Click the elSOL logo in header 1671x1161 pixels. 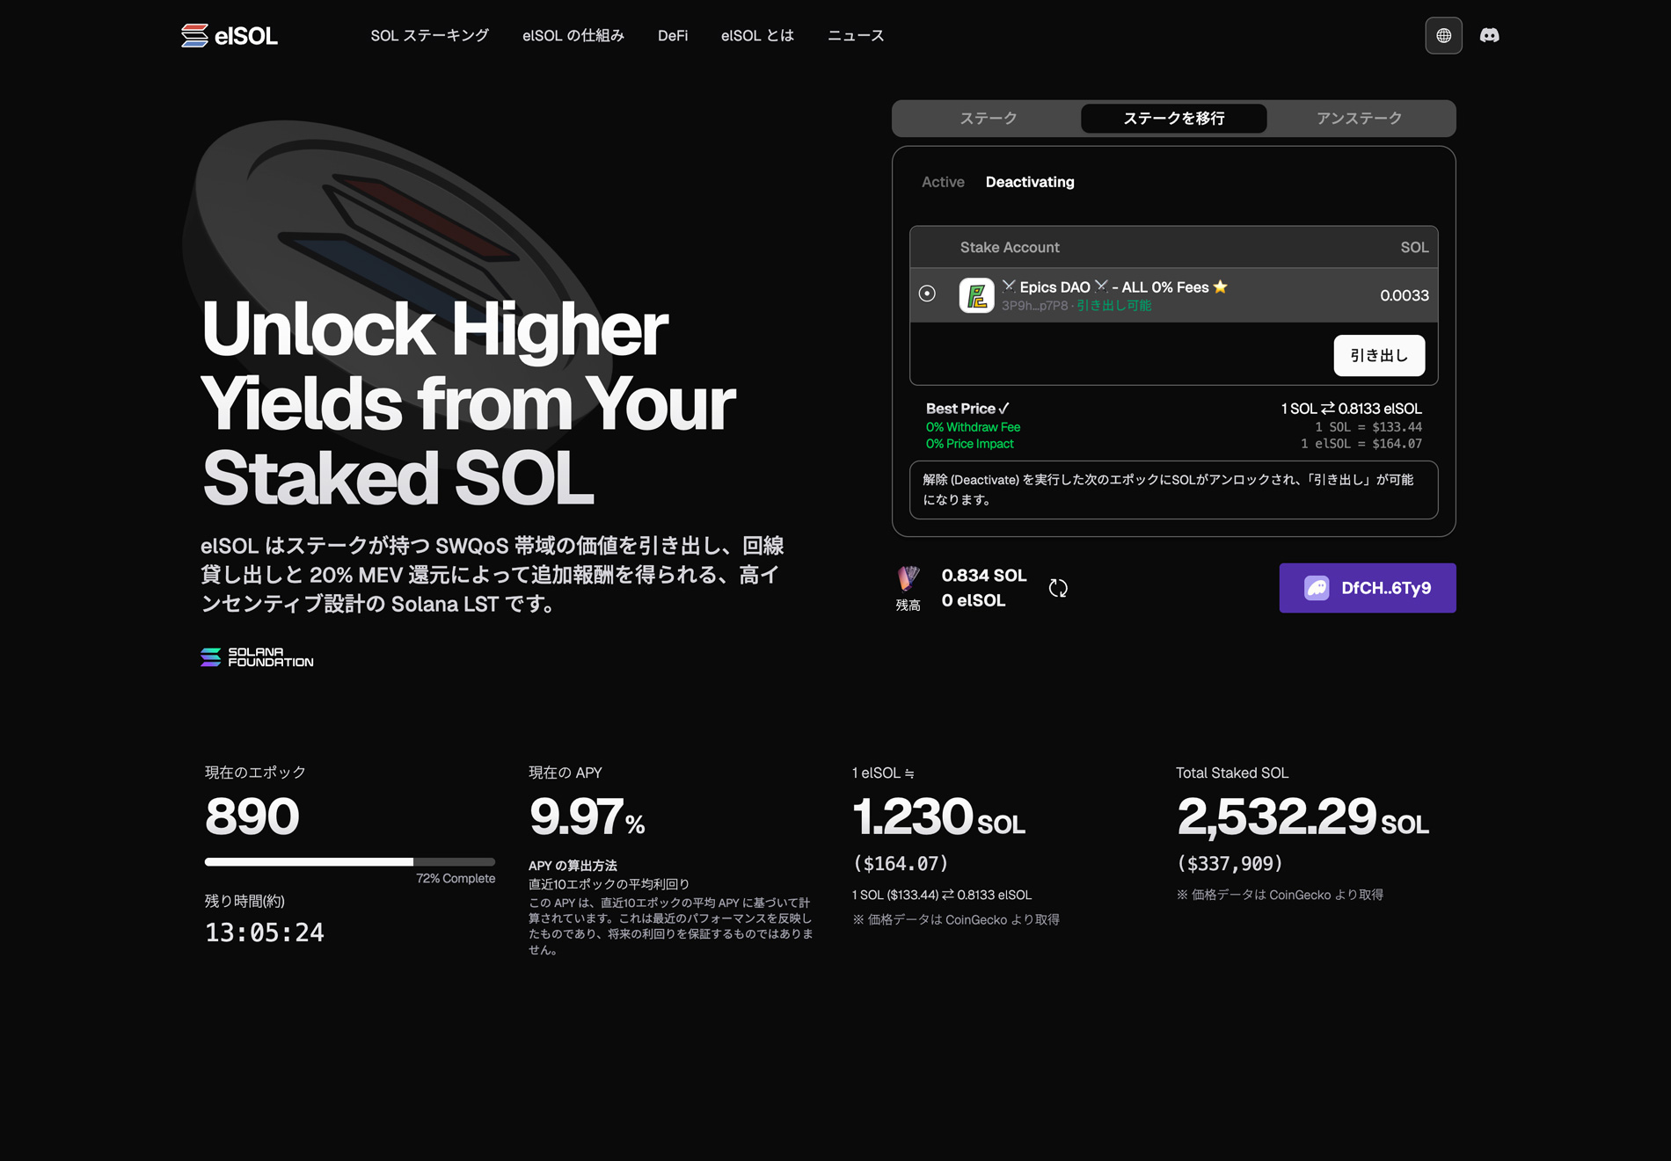point(230,36)
